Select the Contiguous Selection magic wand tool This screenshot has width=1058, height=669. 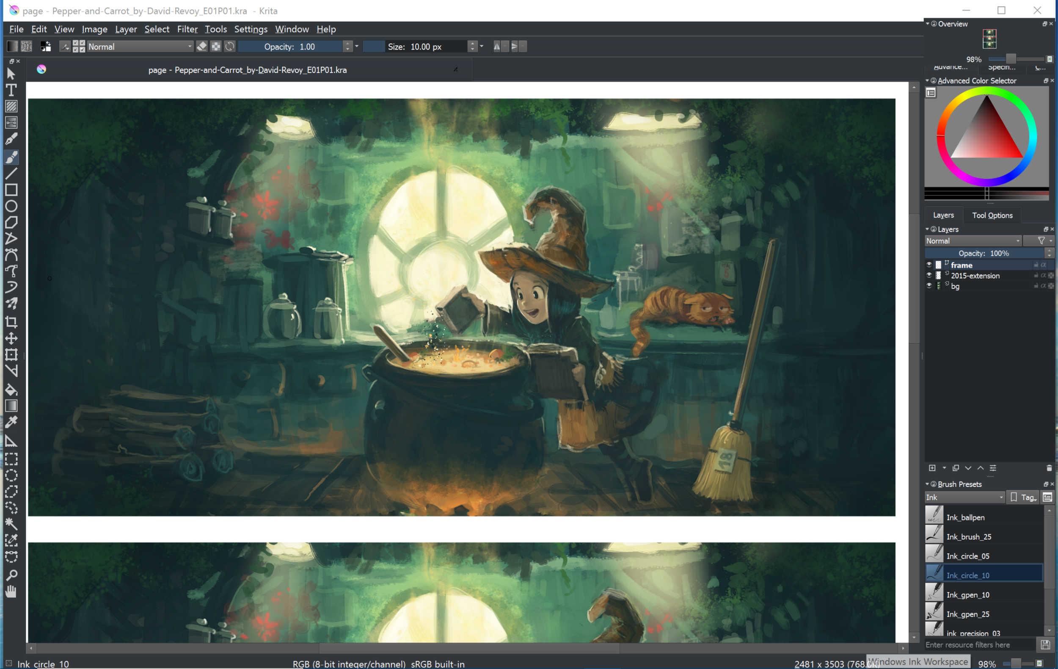pyautogui.click(x=11, y=524)
